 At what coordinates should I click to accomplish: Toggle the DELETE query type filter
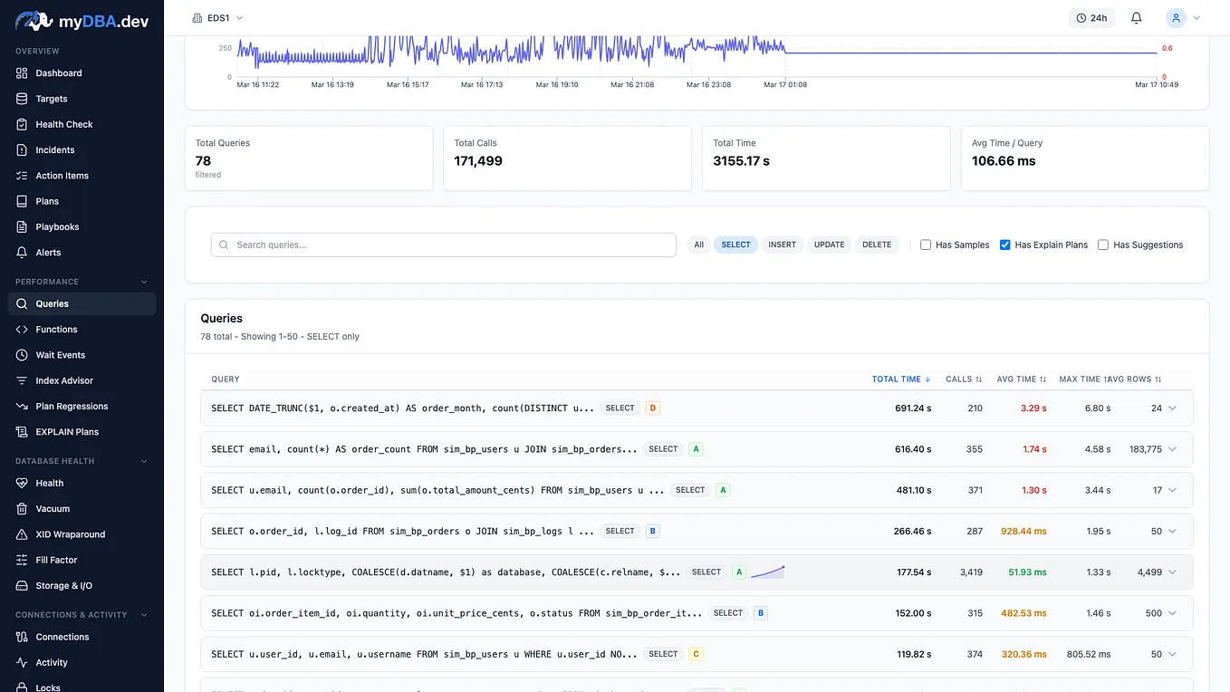pyautogui.click(x=877, y=245)
